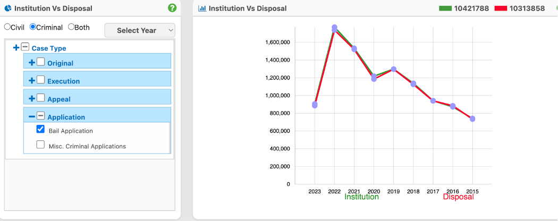Screen dimensions: 558x221
Task: Click the plus icon next to Appeal
Action: (32, 99)
